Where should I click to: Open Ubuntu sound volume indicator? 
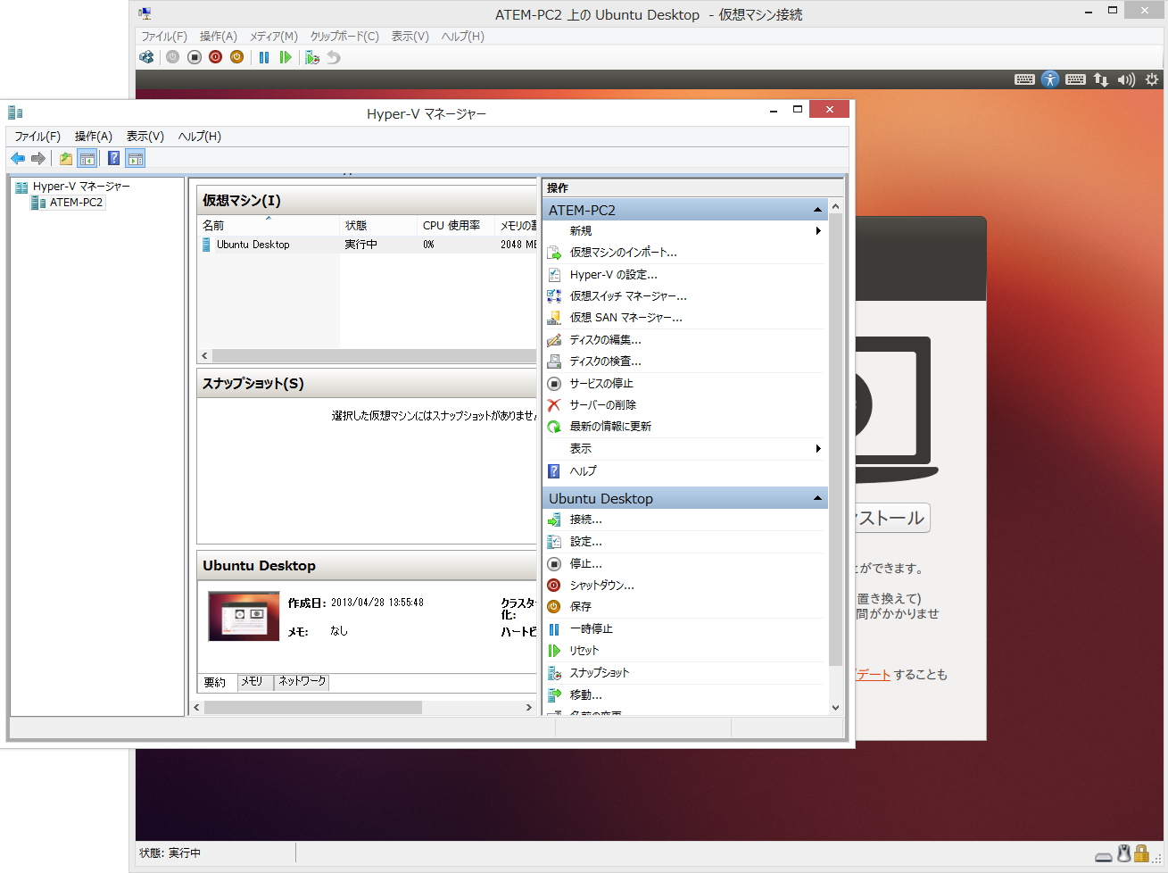click(1126, 79)
